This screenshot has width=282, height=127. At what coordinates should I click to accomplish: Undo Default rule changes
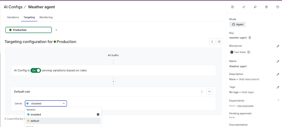tap(210, 92)
